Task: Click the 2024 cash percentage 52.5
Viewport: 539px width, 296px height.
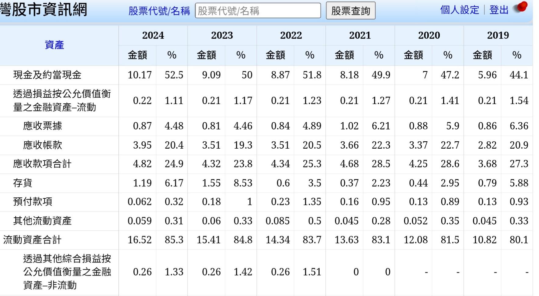Action: point(174,75)
